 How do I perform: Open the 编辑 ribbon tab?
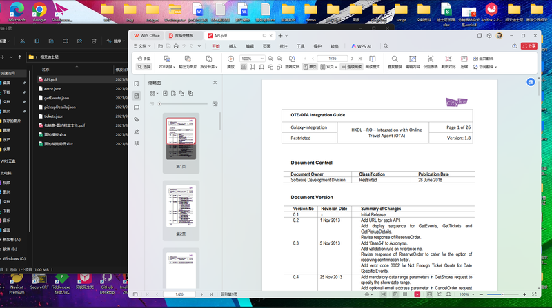(x=250, y=46)
